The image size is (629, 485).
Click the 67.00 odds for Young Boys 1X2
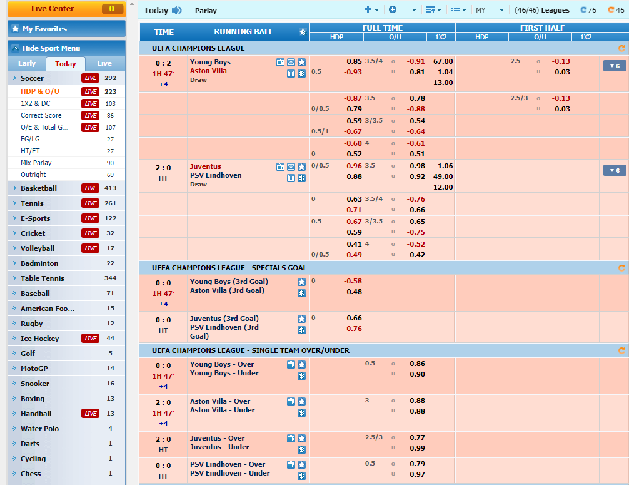point(443,61)
